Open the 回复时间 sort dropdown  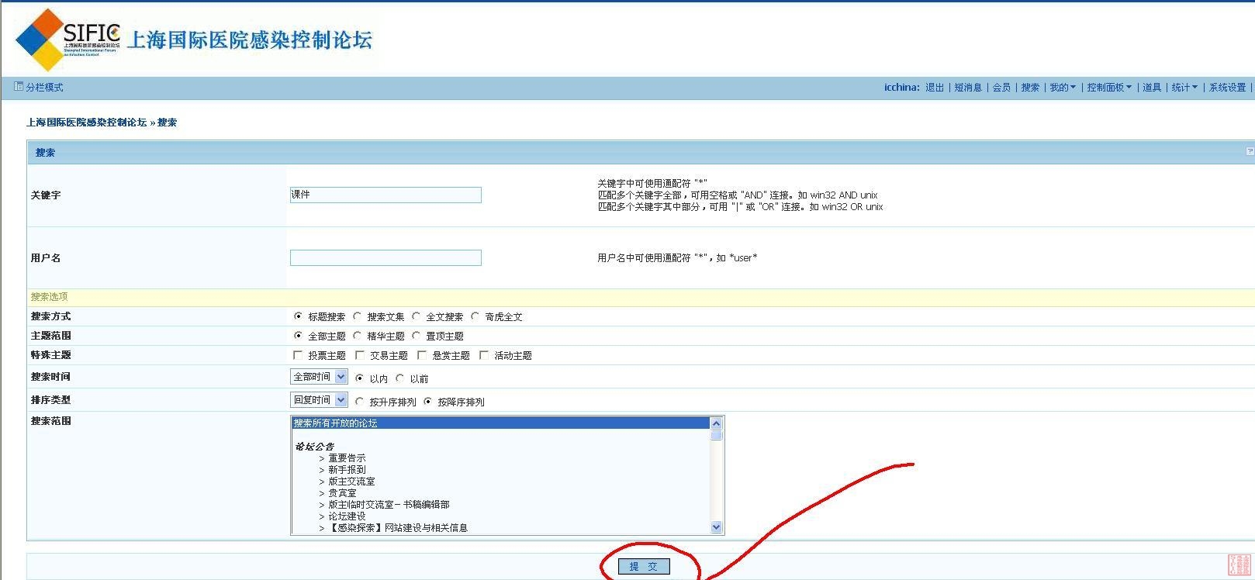point(319,400)
